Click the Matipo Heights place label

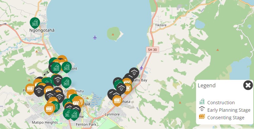pos(45,122)
